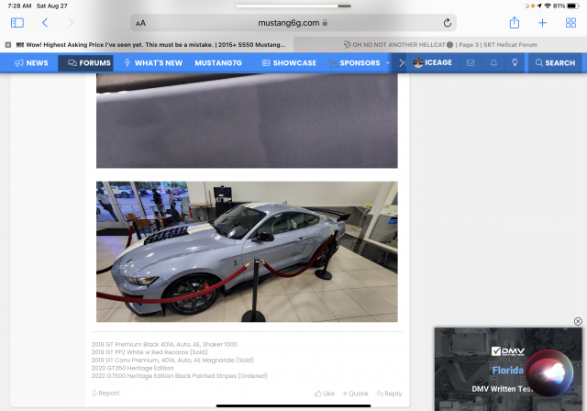Image resolution: width=587 pixels, height=411 pixels.
Task: Switch to SRT Hellcat Forum tab
Action: pyautogui.click(x=440, y=44)
